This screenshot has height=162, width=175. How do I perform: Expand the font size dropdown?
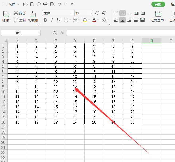91,13
